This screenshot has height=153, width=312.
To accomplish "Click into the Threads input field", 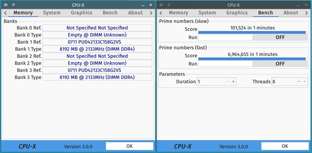I will tap(283, 82).
